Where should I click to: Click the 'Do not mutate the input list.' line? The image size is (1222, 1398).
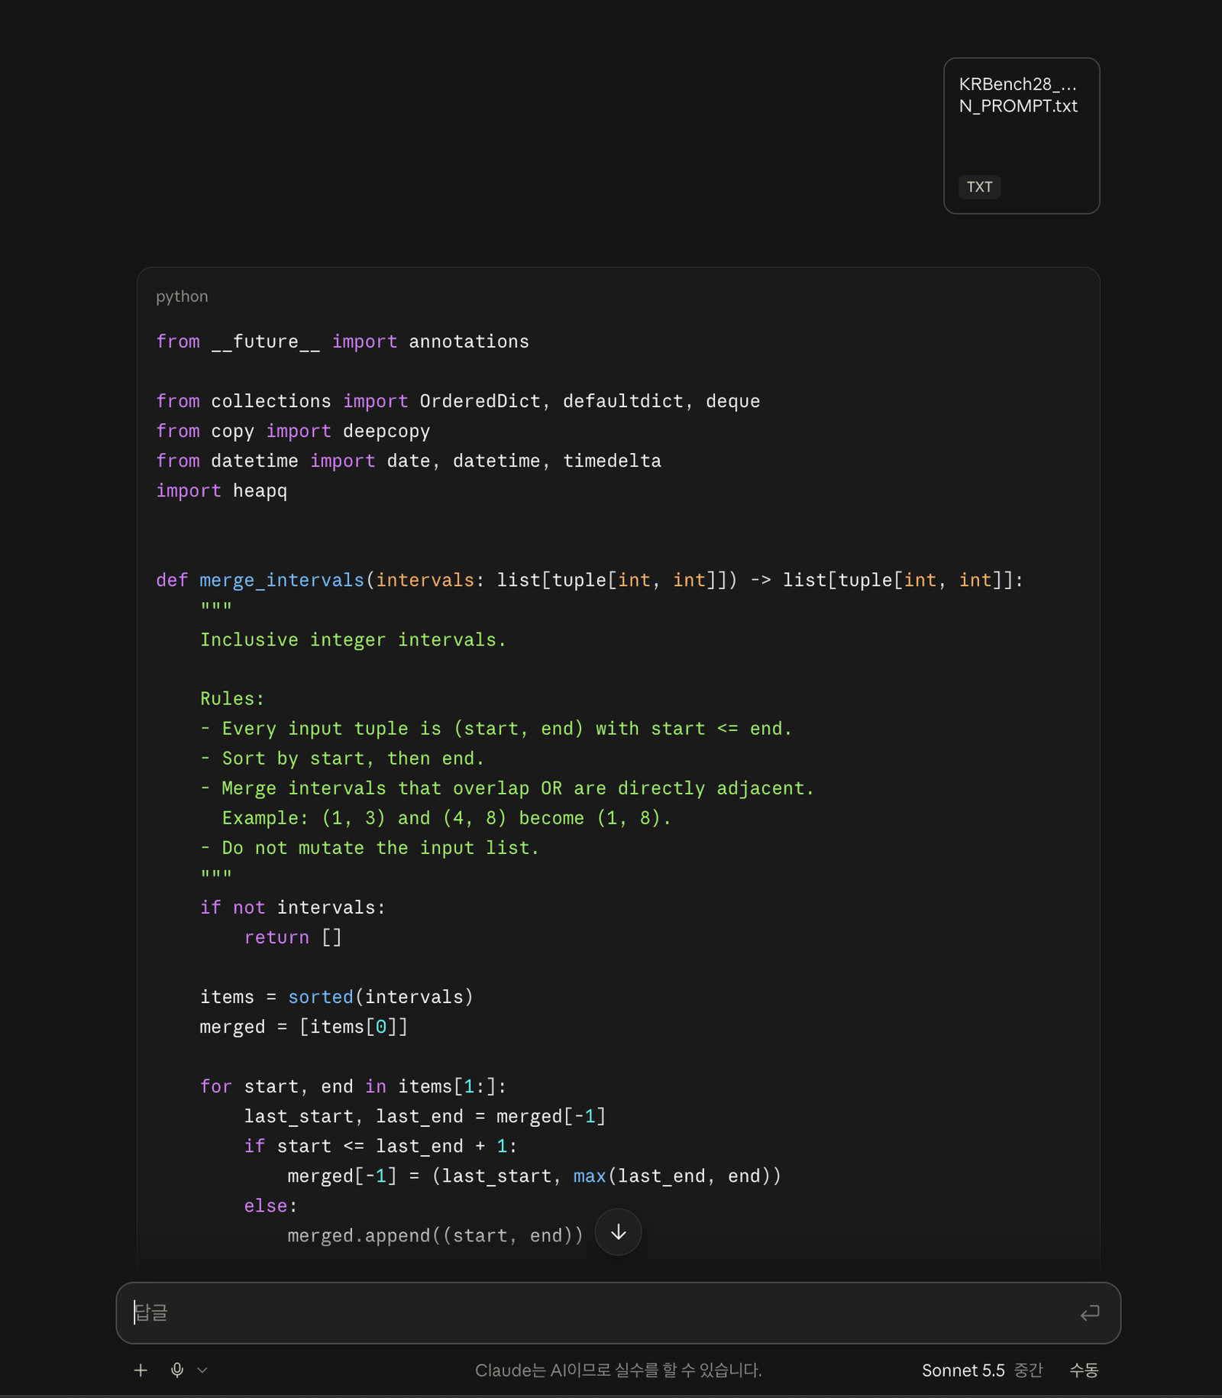pos(370,848)
